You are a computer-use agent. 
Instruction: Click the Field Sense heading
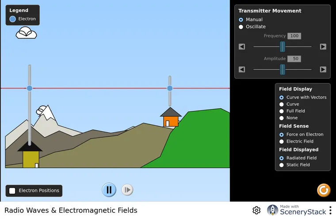[294, 126]
